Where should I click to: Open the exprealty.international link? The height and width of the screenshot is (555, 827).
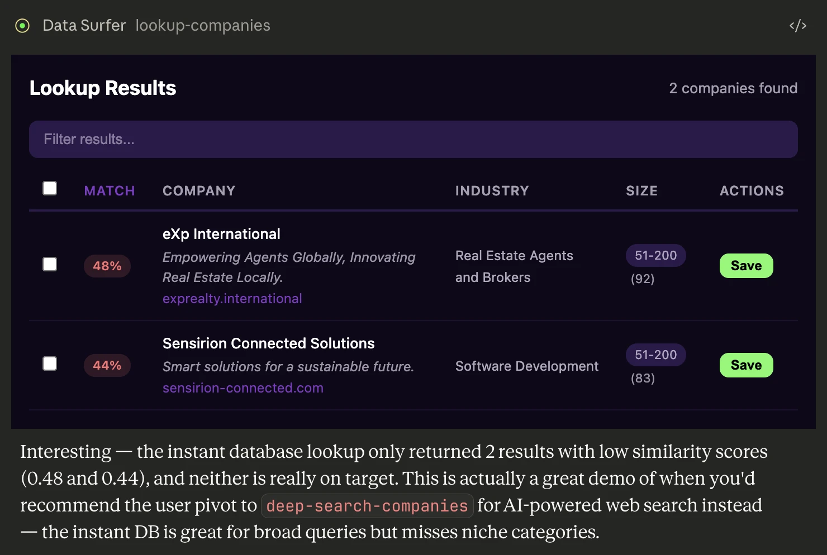click(x=232, y=299)
